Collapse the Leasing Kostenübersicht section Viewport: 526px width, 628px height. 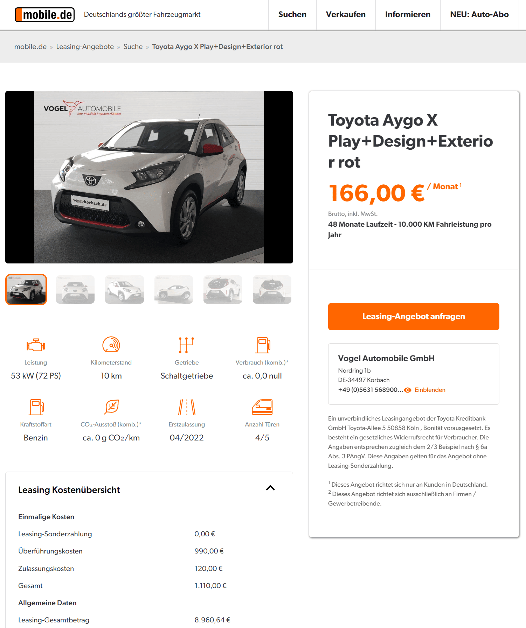tap(270, 488)
